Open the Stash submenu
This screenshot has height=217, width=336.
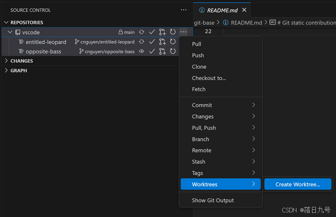221,162
